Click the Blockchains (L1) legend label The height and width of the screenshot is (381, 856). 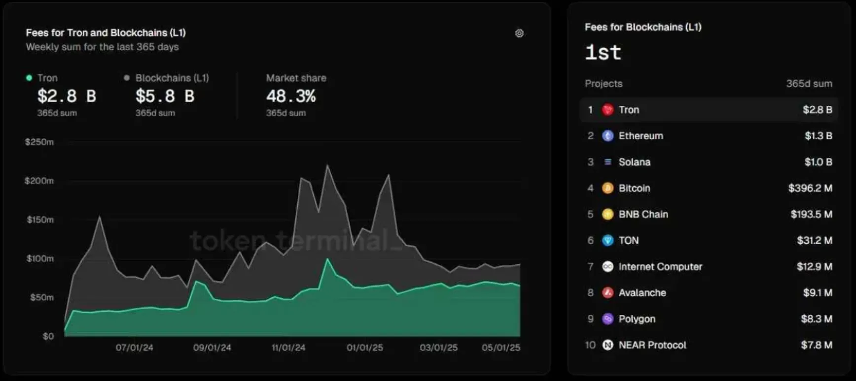pos(172,78)
